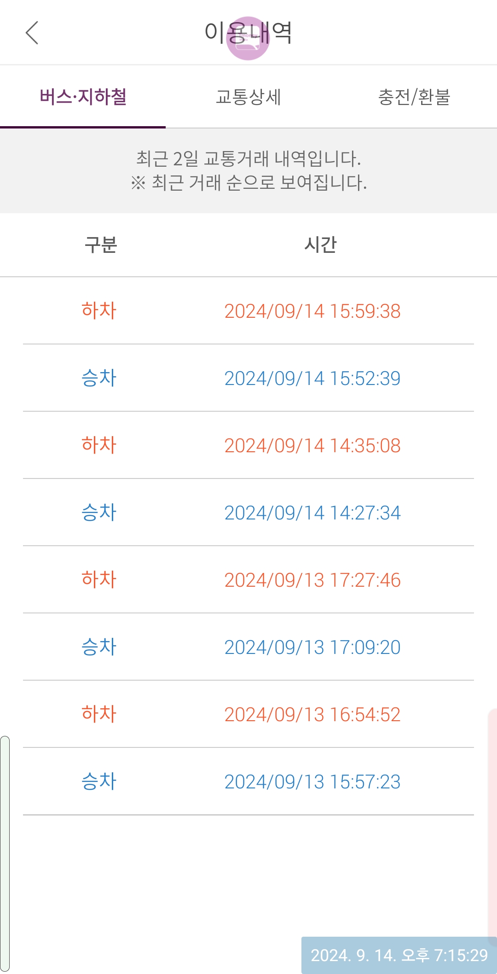Tap the pink right-edge side panel handle
This screenshot has height=974, width=497.
click(x=492, y=820)
